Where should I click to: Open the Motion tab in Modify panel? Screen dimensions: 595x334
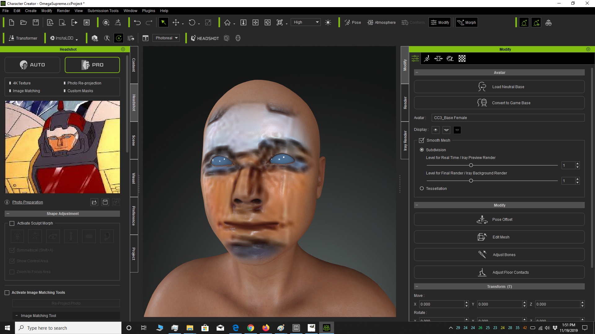click(x=427, y=58)
